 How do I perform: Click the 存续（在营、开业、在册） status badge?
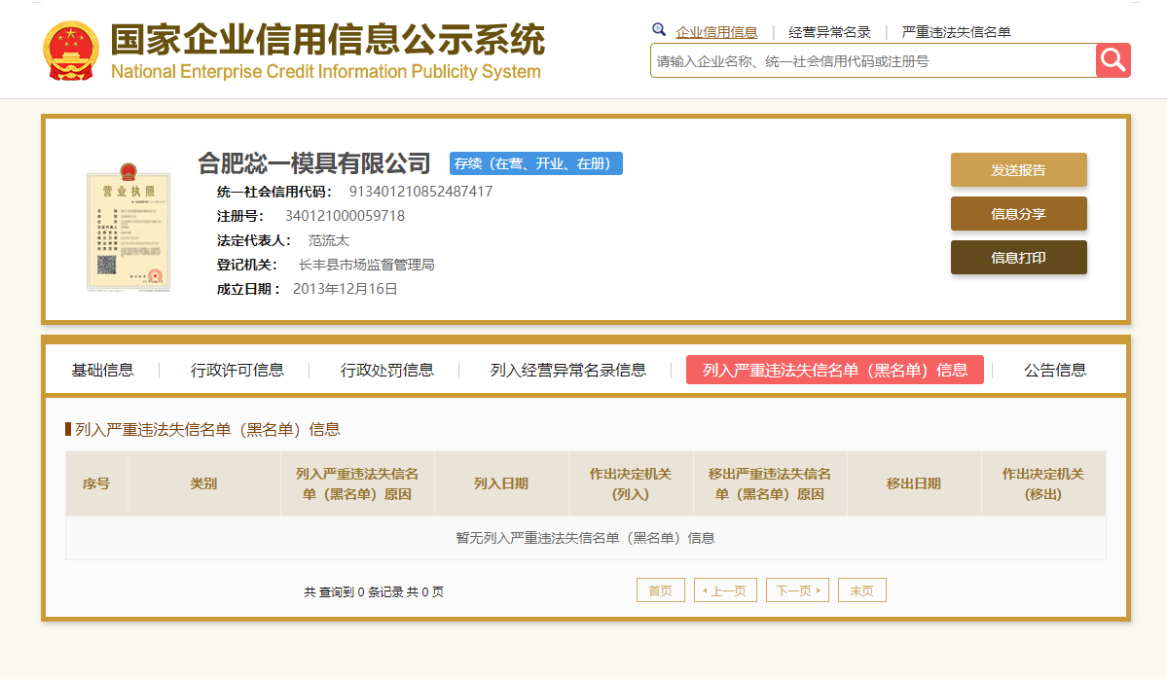[x=536, y=163]
